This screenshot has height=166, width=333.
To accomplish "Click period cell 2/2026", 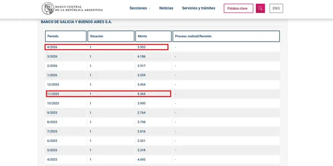I will [52, 66].
